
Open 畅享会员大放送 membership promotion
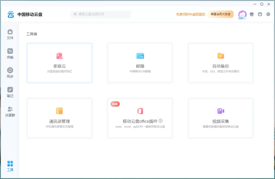tap(221, 14)
